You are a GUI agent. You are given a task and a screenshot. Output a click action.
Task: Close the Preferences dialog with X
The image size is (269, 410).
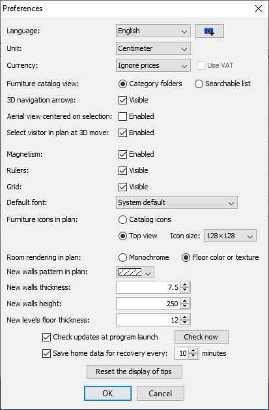pos(259,8)
